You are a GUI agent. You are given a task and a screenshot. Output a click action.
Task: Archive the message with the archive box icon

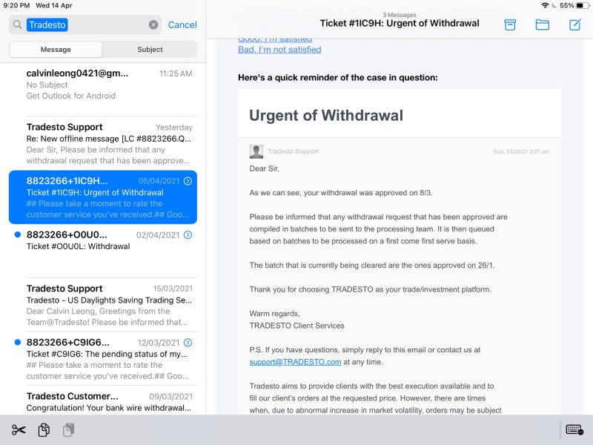(x=510, y=25)
